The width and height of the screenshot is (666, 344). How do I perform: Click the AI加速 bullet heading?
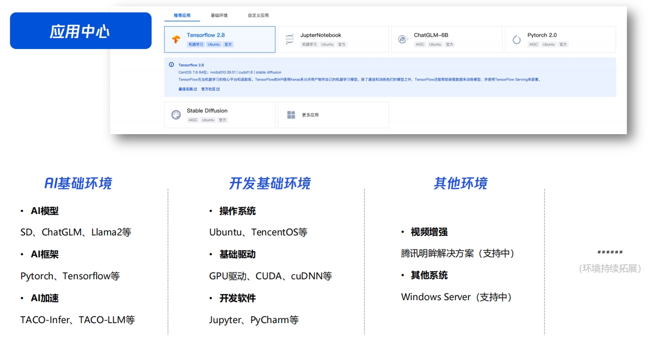(45, 298)
